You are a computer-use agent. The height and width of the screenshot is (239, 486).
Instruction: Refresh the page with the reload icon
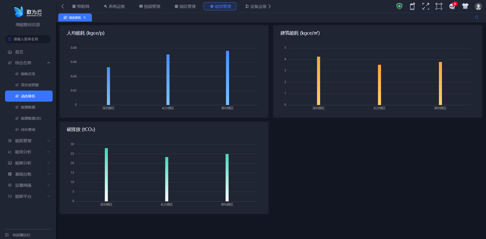point(476,17)
